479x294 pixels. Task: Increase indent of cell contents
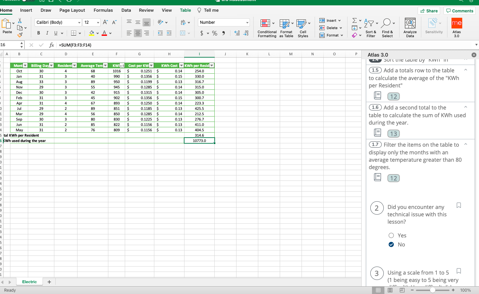tap(169, 33)
